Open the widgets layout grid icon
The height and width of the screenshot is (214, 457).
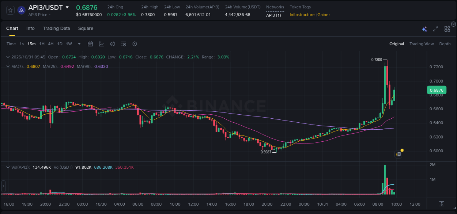(447, 28)
